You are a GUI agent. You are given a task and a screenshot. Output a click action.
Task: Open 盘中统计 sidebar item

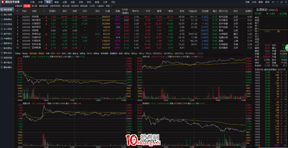coord(7,34)
